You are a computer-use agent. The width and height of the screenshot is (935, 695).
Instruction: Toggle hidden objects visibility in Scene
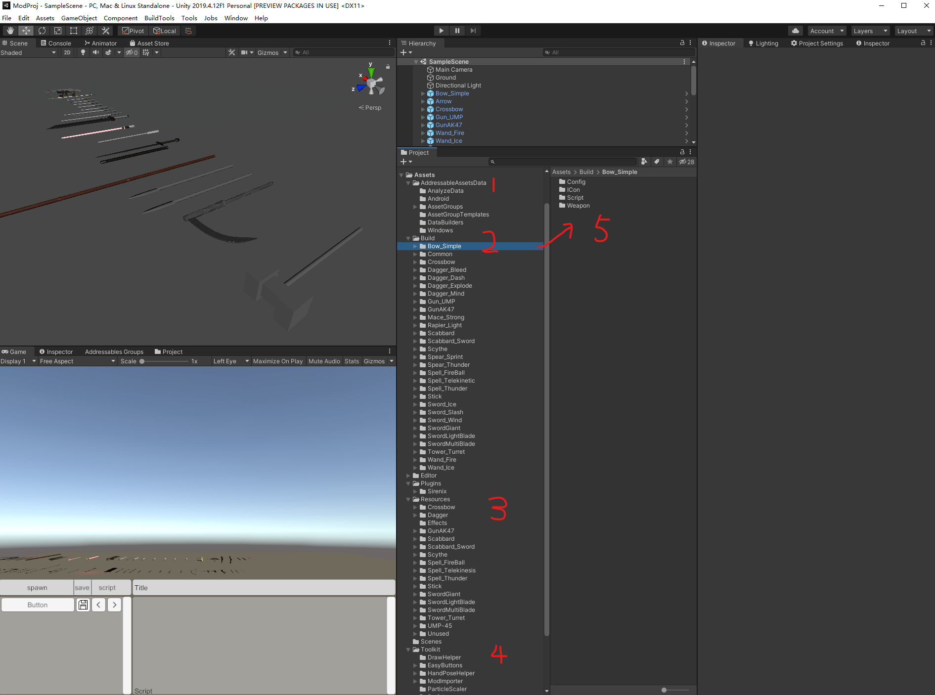coord(132,52)
